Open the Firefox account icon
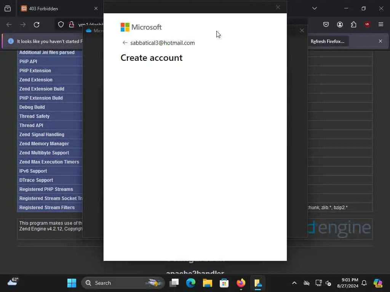The height and width of the screenshot is (292, 390). [x=340, y=24]
